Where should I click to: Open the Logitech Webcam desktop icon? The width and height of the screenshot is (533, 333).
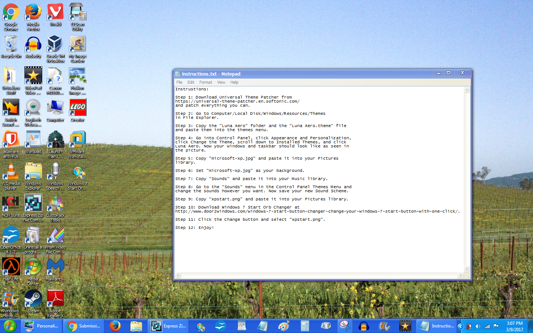[x=33, y=113]
